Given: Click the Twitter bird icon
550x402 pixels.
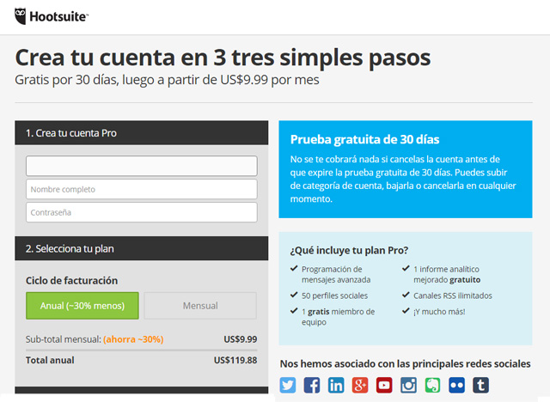Looking at the screenshot, I should 289,385.
